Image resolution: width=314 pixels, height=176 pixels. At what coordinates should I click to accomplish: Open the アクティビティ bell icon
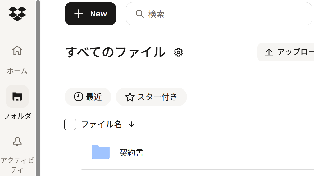(x=17, y=142)
